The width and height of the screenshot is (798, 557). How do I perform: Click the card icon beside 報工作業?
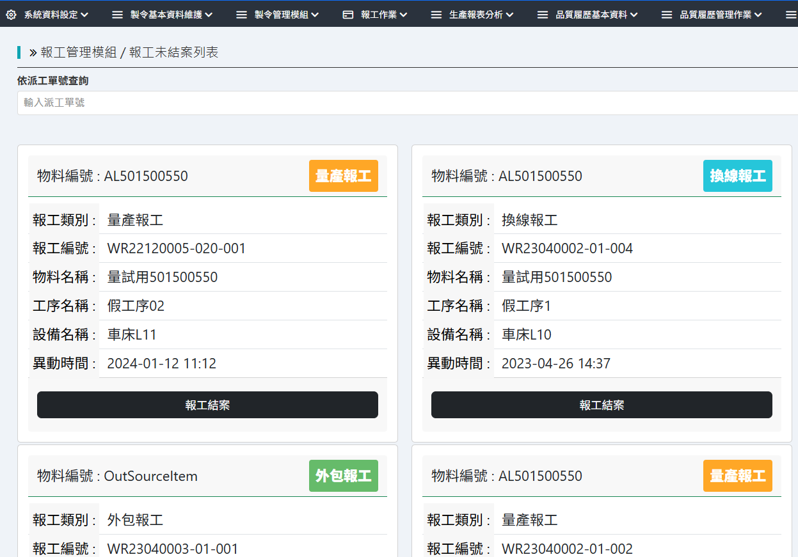(348, 15)
